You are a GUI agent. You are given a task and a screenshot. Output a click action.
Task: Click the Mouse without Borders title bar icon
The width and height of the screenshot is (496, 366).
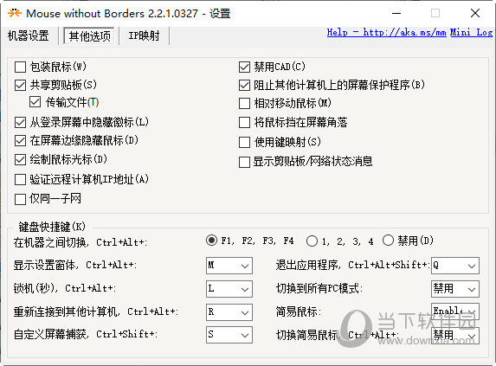15,13
